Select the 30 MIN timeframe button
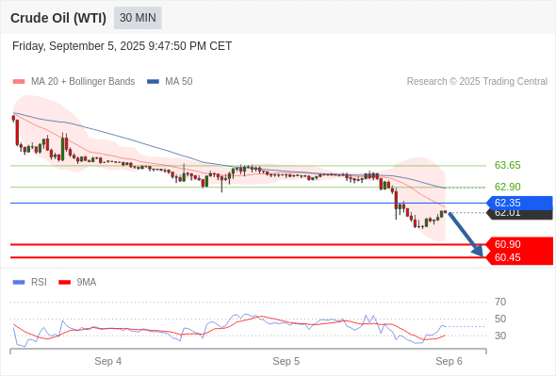This screenshot has height=377, width=556. tap(138, 18)
